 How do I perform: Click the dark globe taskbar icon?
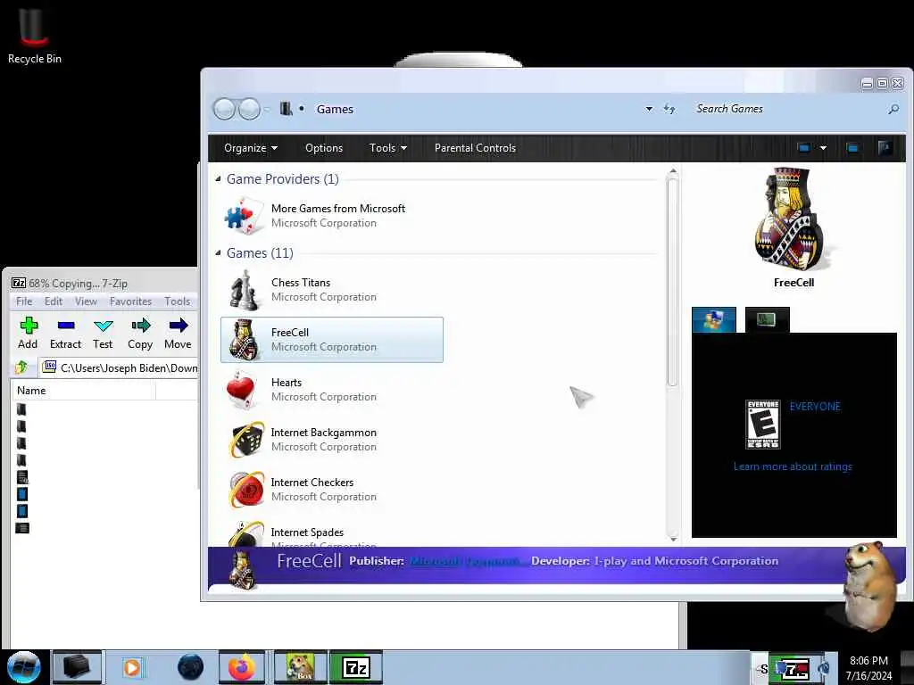[190, 667]
